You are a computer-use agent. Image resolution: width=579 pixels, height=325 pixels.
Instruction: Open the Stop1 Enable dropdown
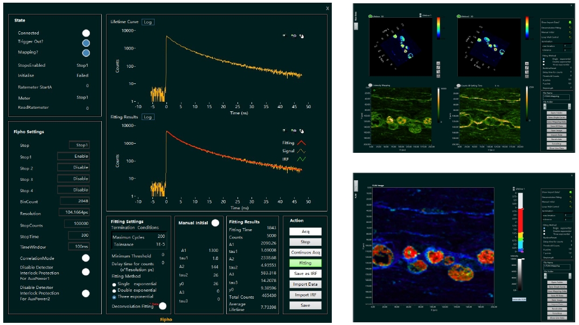point(74,156)
